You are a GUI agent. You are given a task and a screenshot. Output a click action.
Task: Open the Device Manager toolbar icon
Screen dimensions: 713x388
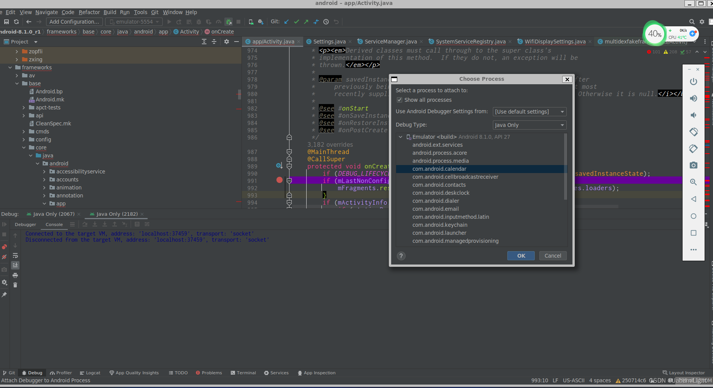click(x=251, y=22)
